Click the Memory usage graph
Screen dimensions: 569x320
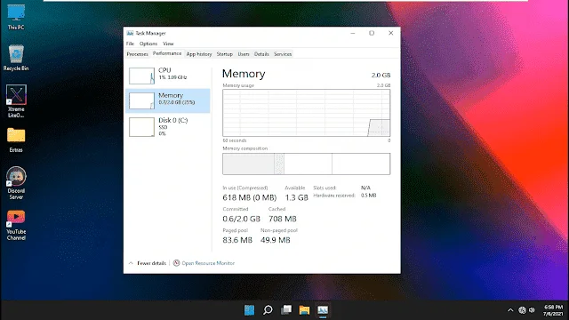pyautogui.click(x=306, y=113)
